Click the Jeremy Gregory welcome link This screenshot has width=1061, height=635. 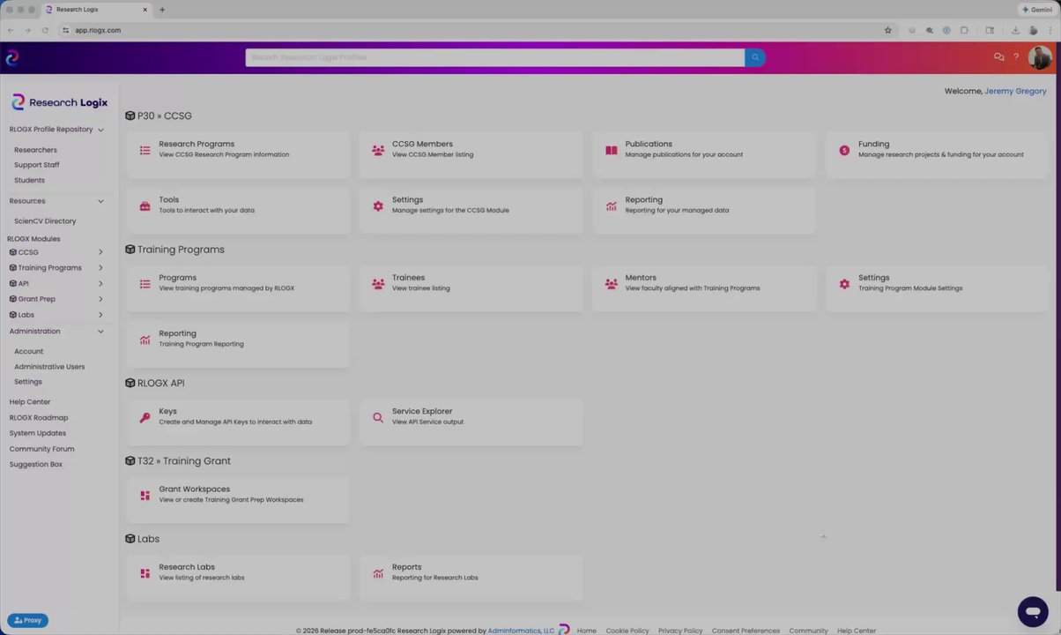(x=1015, y=91)
